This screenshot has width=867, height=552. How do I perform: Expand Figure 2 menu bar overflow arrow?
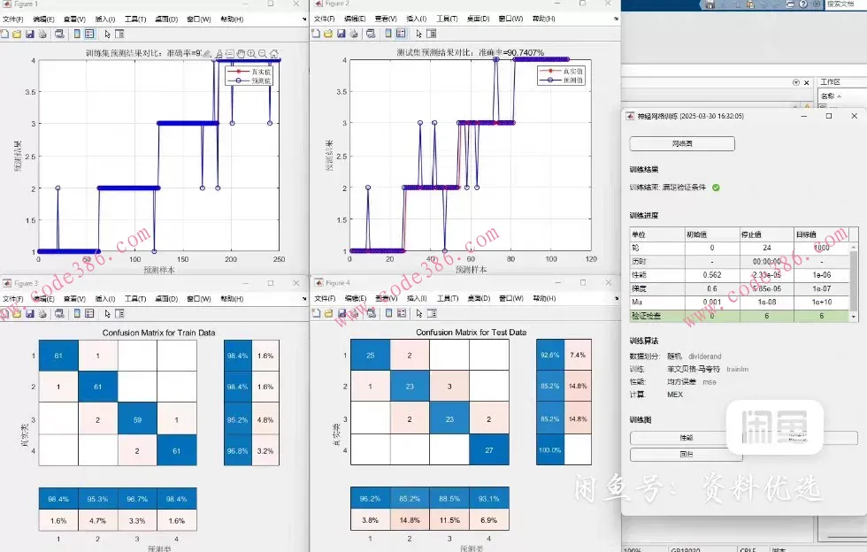pos(617,19)
